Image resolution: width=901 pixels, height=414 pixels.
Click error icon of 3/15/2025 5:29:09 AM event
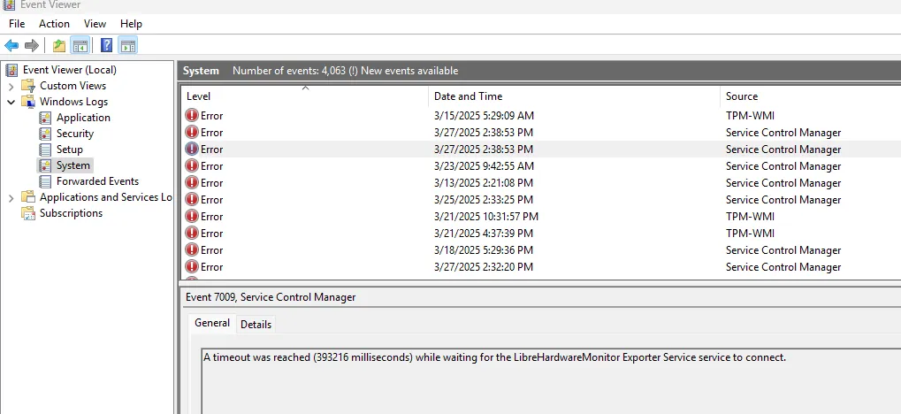click(192, 116)
